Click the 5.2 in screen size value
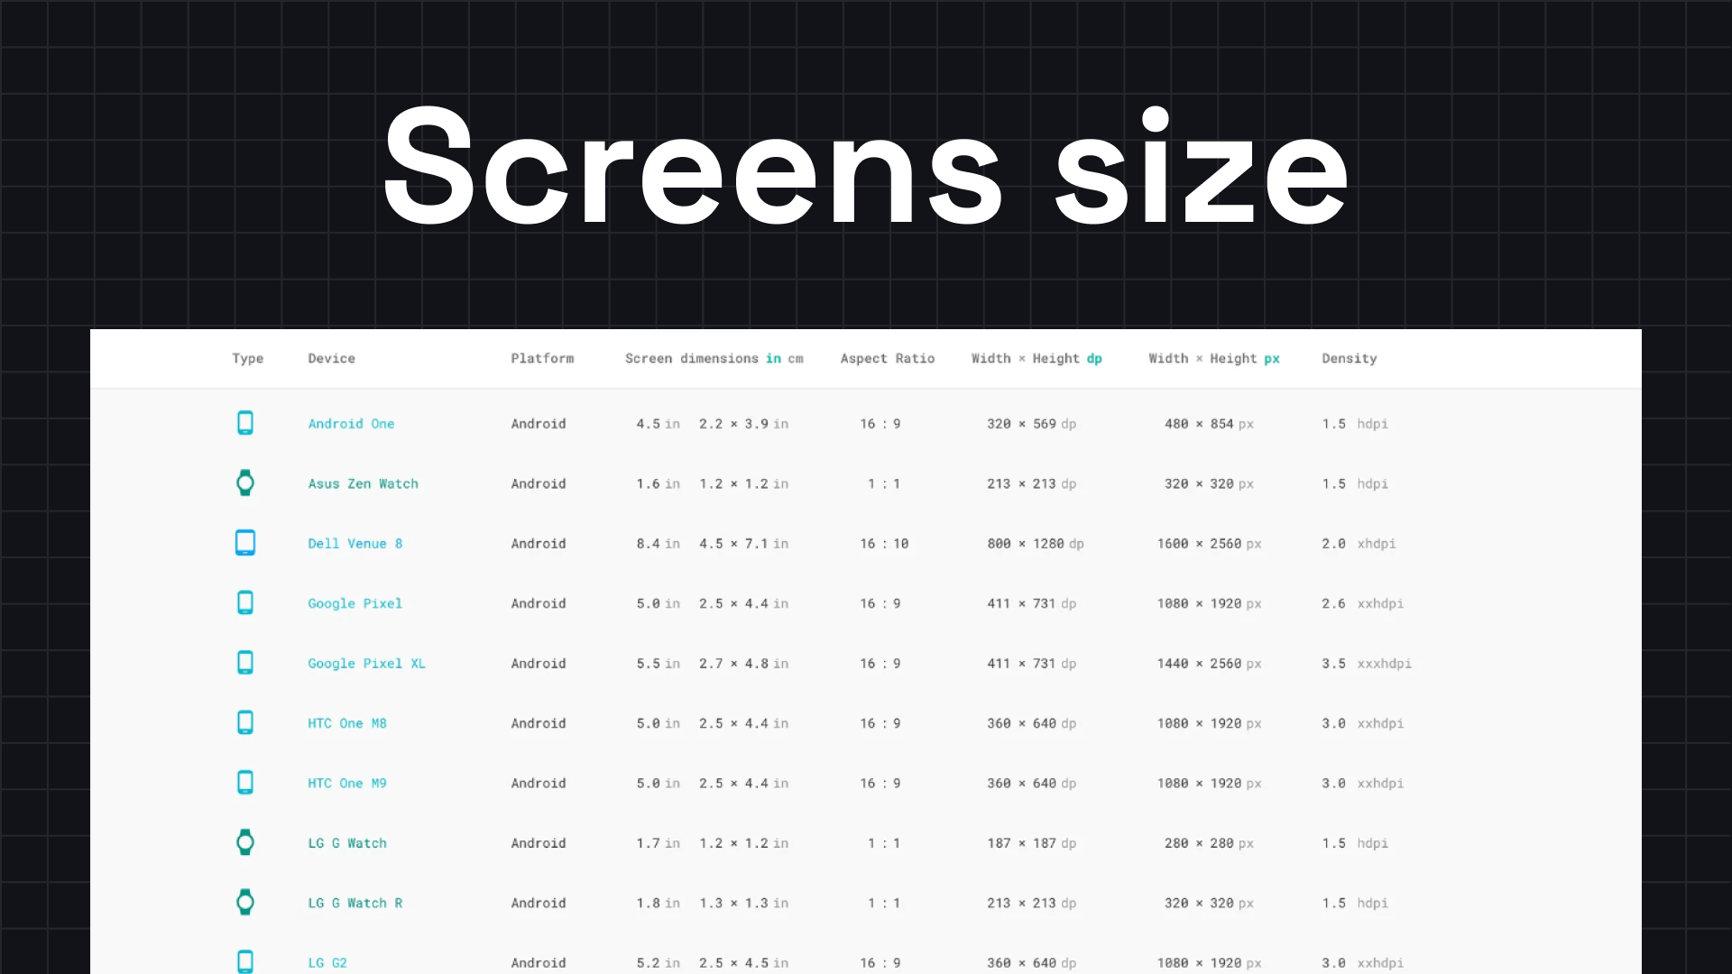Screen dimensions: 1732x974 (x=658, y=963)
